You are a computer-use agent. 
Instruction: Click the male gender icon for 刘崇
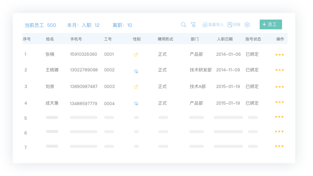[x=136, y=87]
